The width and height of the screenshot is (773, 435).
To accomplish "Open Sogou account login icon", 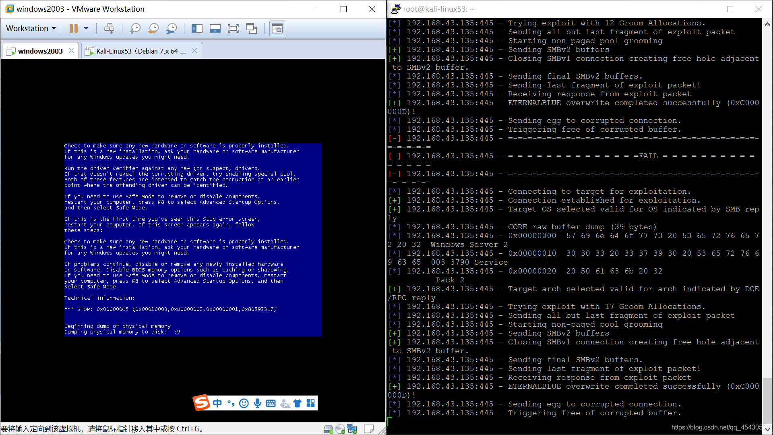I will click(x=285, y=403).
